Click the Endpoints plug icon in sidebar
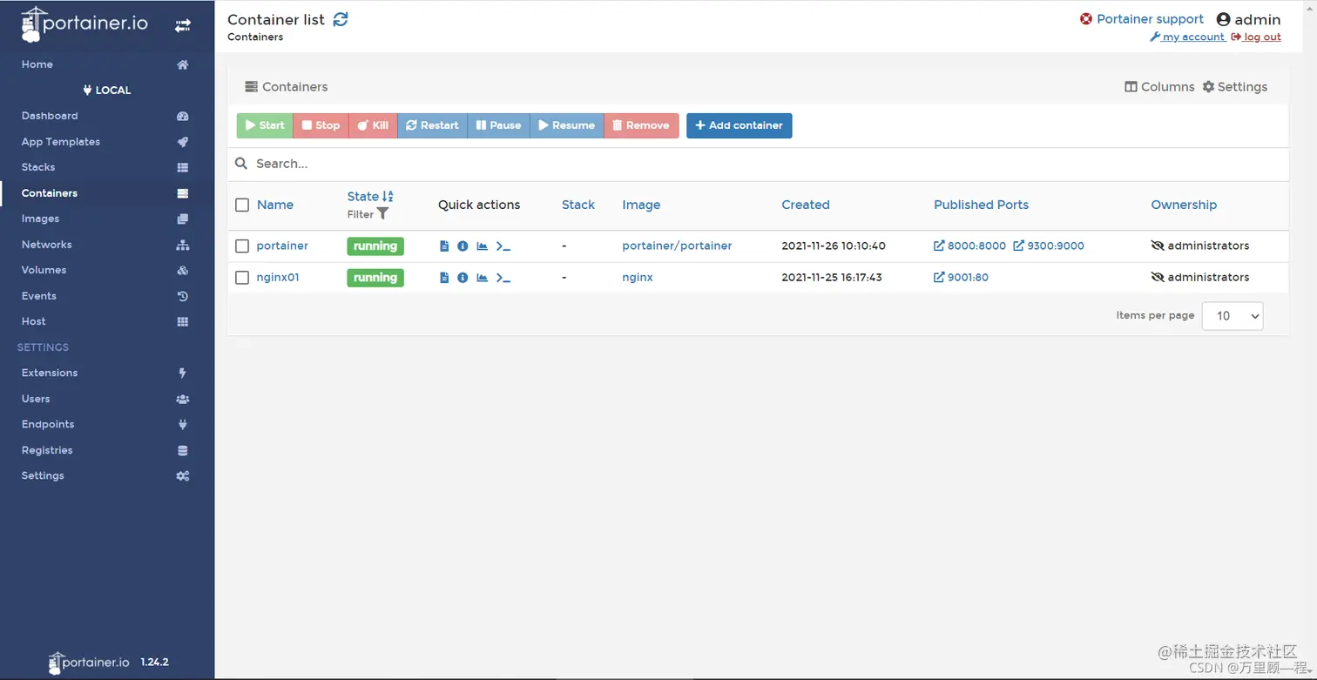 pos(182,424)
